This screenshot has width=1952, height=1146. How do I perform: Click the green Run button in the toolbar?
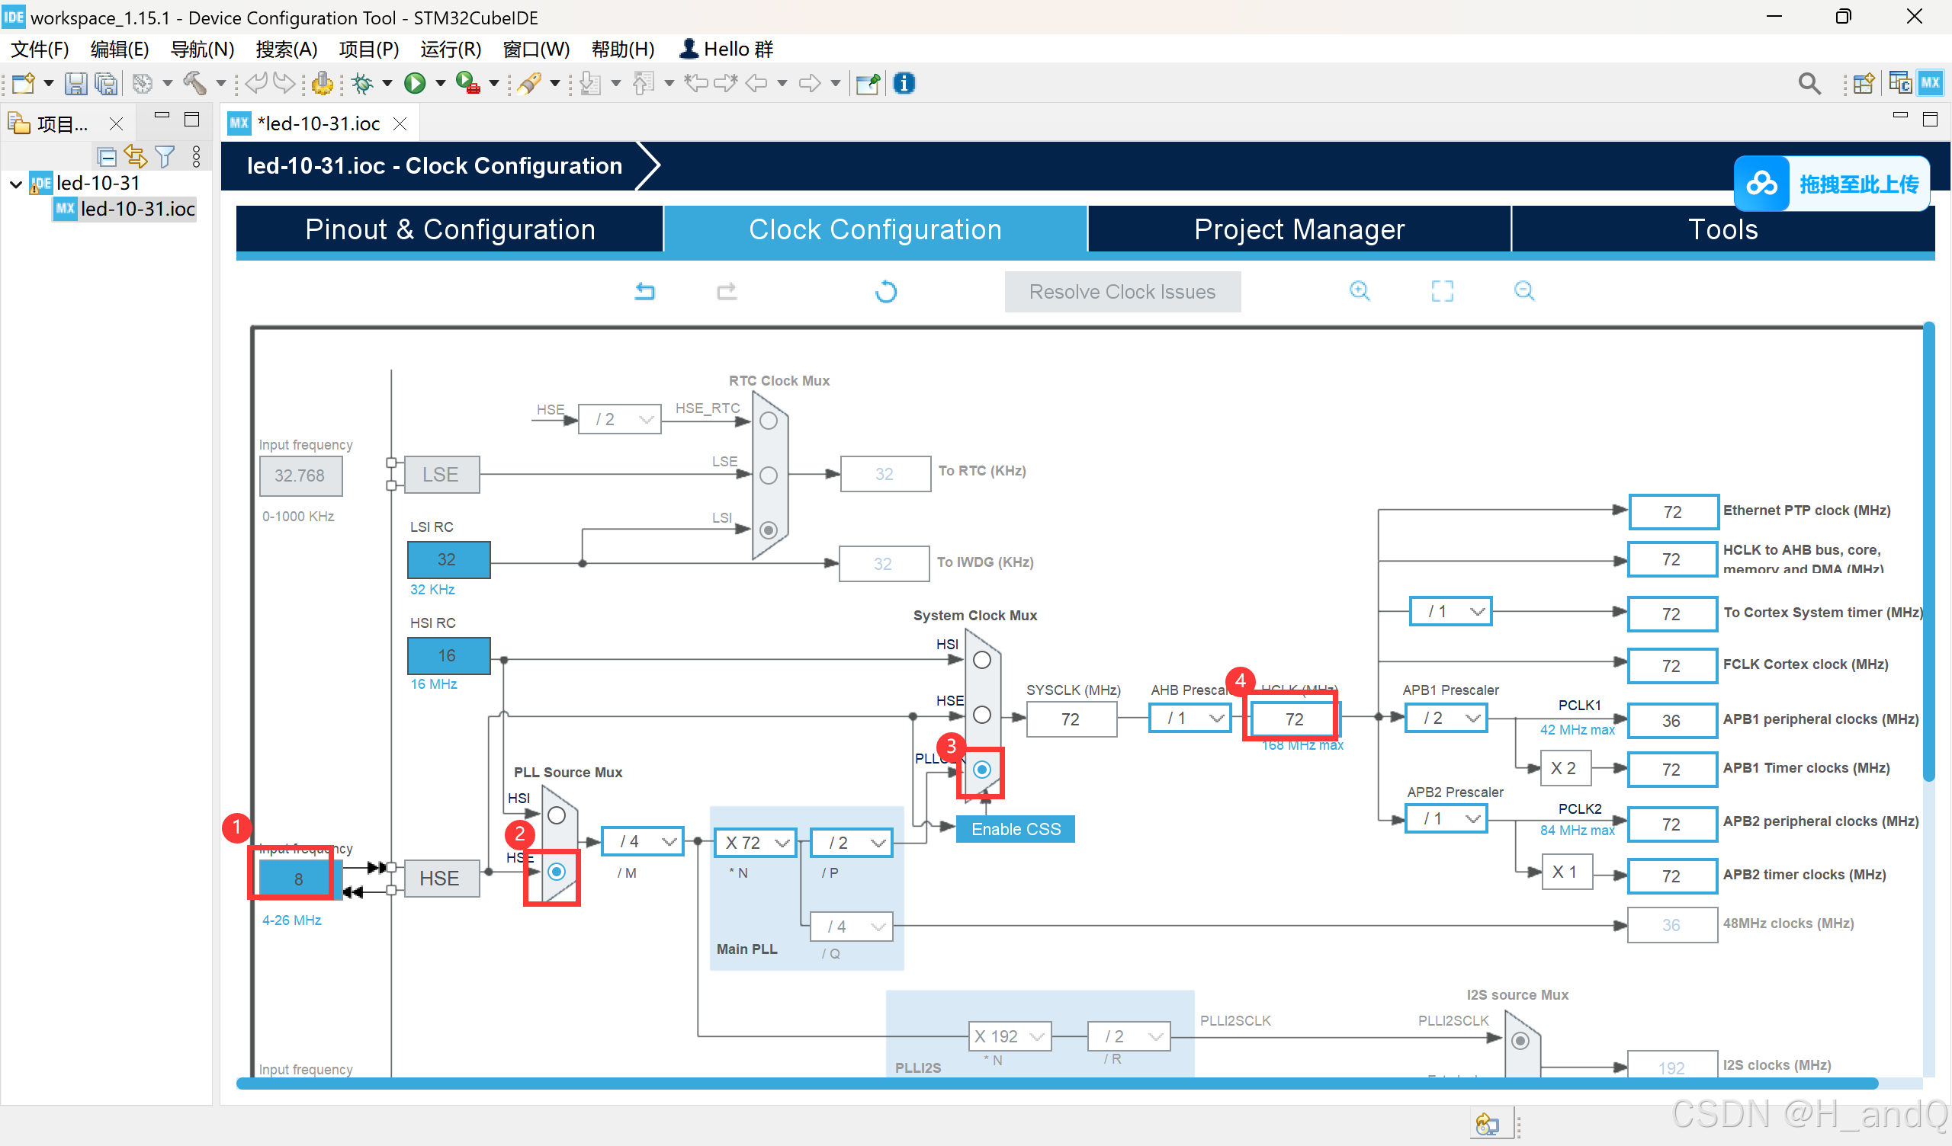tap(416, 83)
